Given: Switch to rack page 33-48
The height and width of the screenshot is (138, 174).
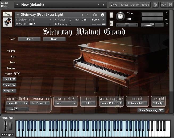Looking at the screenshot, I should pyautogui.click(x=135, y=5).
